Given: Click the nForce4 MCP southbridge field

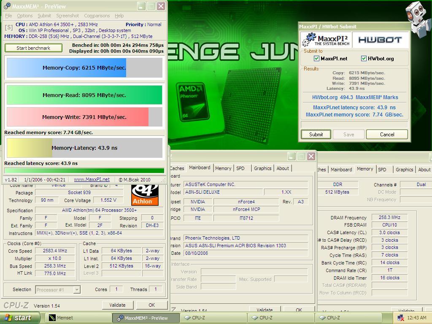Looking at the screenshot, I should click(246, 209).
